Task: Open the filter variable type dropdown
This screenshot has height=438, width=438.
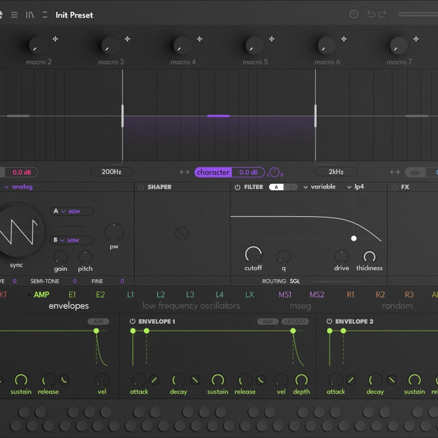Action: pyautogui.click(x=320, y=186)
